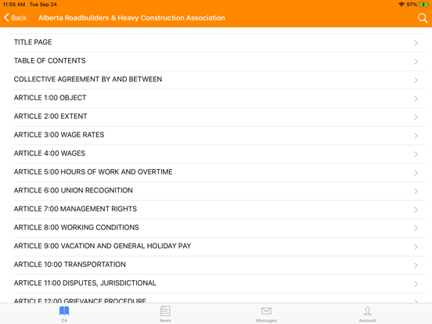Click chevron for ARTICLE 5:00 HOURS OF WORK
The width and height of the screenshot is (432, 324).
pyautogui.click(x=416, y=173)
